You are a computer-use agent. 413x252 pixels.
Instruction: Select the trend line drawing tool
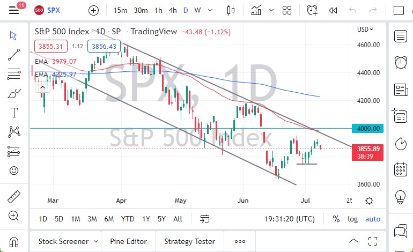point(14,55)
